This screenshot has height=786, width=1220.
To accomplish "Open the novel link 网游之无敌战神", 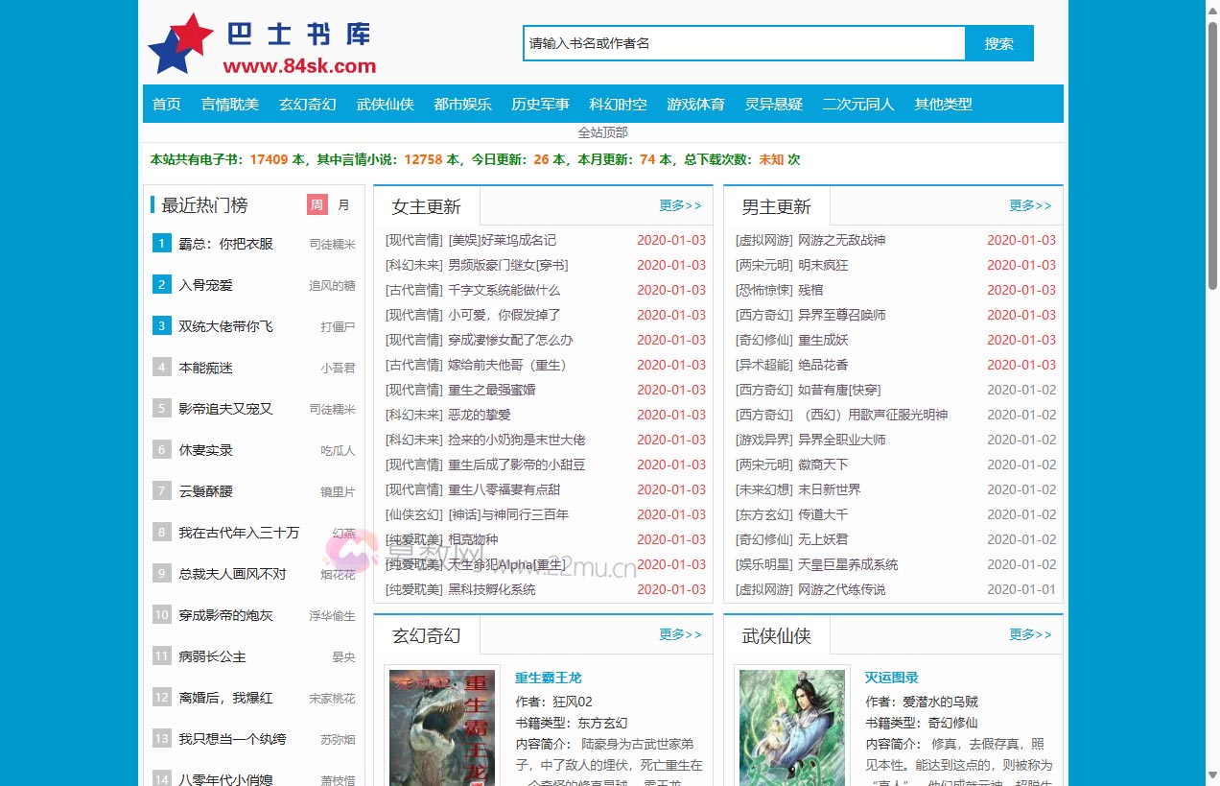I will point(841,240).
